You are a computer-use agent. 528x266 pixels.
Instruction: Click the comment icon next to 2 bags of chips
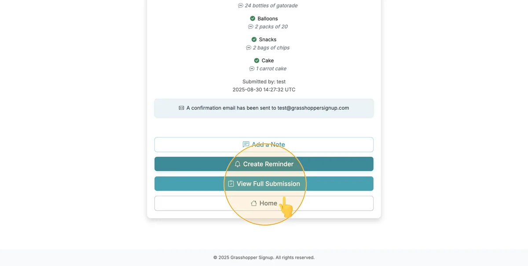point(248,48)
